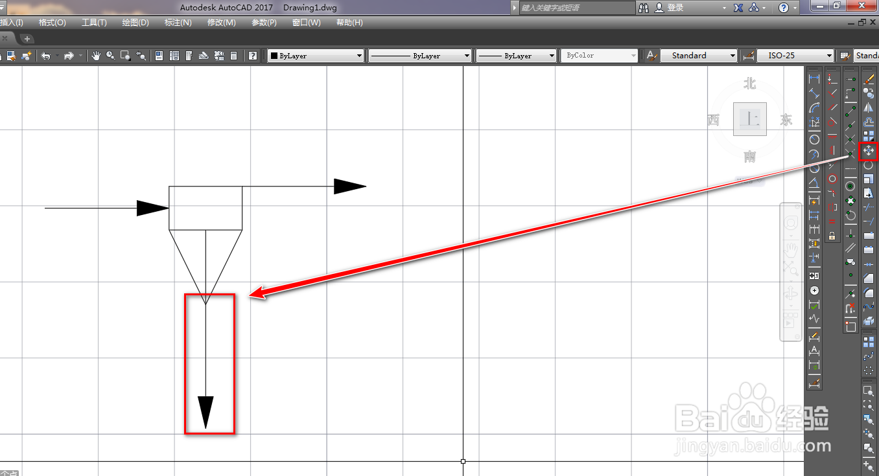879x476 pixels.
Task: Select the Chamfer tool
Action: (x=869, y=278)
